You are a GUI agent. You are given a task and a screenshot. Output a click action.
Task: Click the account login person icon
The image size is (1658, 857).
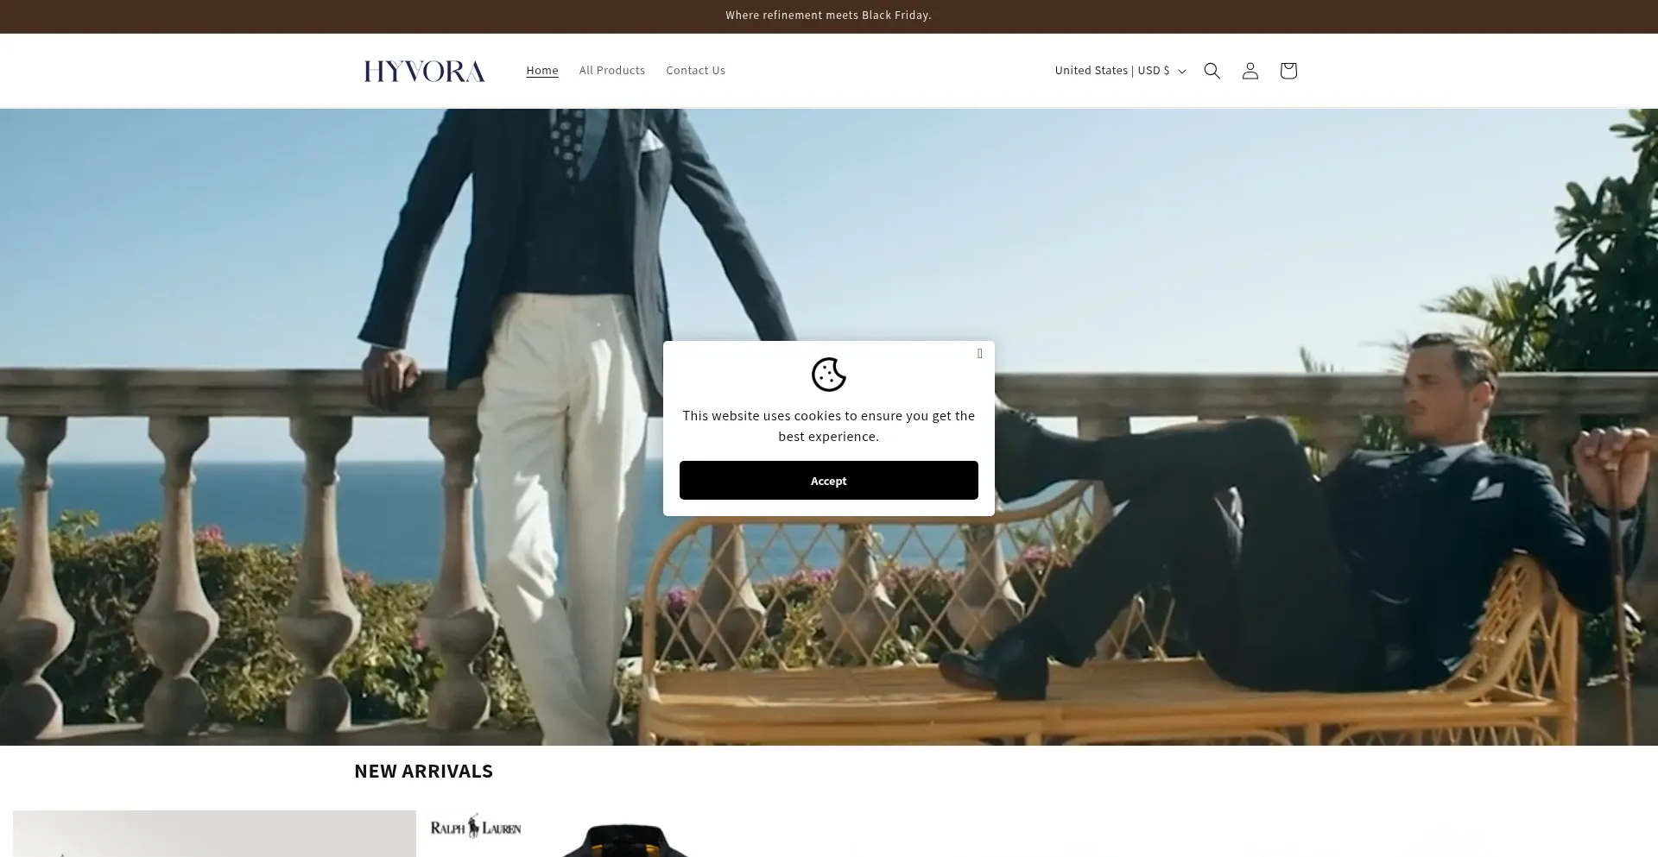pos(1250,71)
